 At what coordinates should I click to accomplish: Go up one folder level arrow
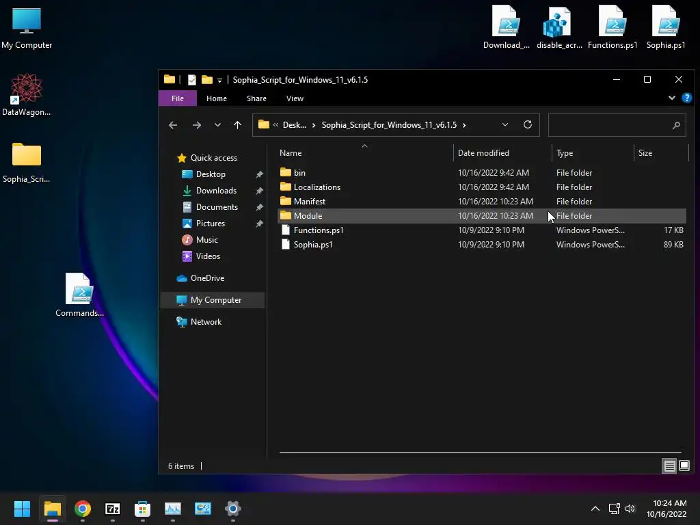(x=237, y=125)
